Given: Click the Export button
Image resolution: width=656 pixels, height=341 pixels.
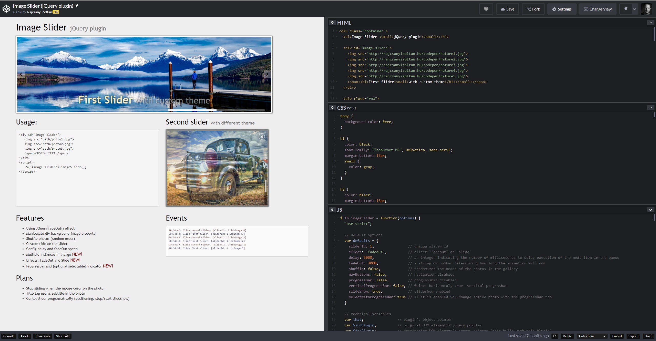Looking at the screenshot, I should pos(633,336).
